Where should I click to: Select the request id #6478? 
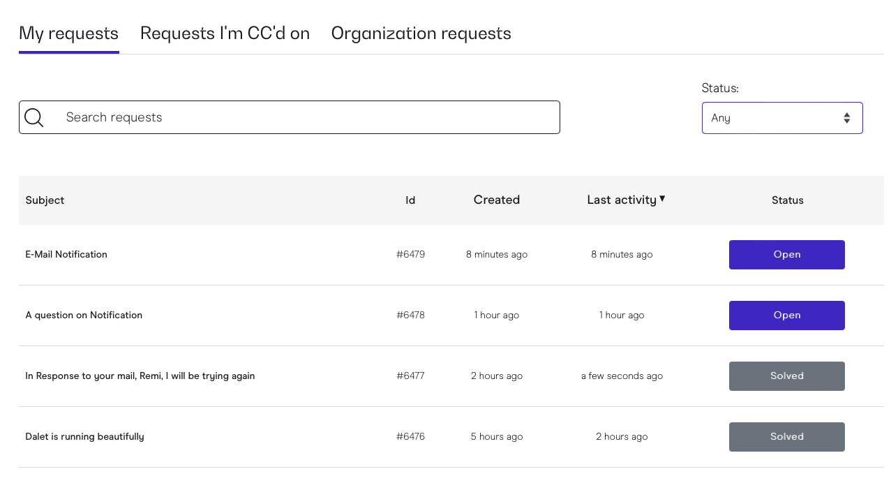click(x=410, y=315)
